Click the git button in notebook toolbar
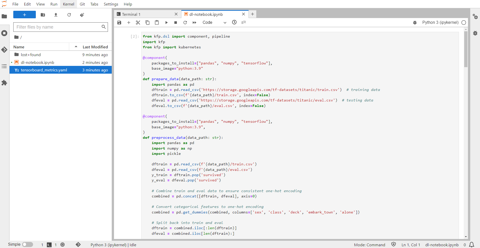The image size is (480, 248). tap(244, 22)
